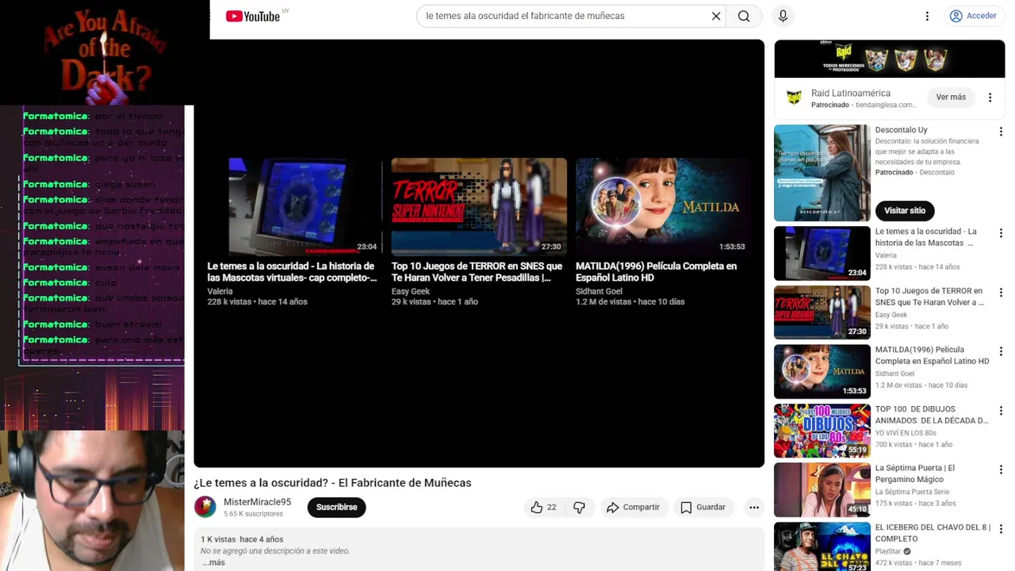This screenshot has width=1015, height=571.
Task: Open options for TOP 100 DE DIBUJOS video
Action: tap(1001, 411)
